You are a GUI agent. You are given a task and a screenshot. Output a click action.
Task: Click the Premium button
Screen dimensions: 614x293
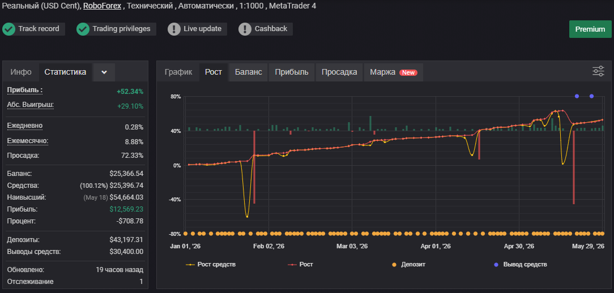click(590, 29)
